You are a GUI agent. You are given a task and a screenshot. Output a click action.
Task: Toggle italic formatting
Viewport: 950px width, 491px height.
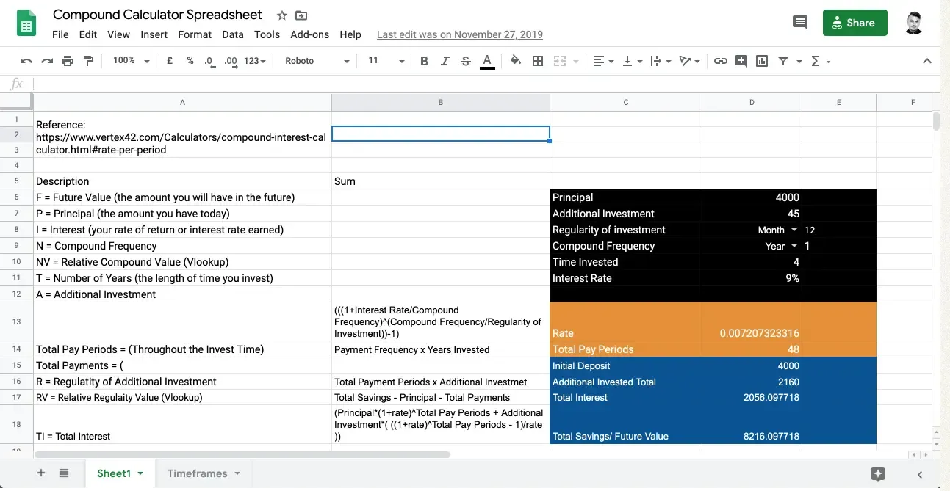pos(445,61)
